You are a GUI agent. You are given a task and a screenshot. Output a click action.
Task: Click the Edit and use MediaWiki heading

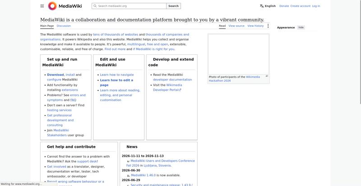tap(110, 62)
